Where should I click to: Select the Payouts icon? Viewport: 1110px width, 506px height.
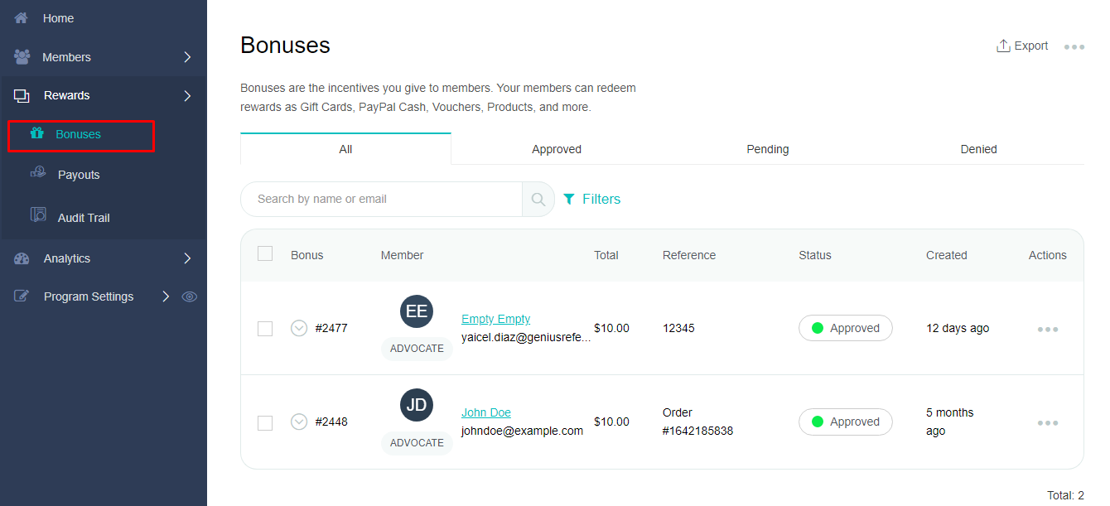39,174
